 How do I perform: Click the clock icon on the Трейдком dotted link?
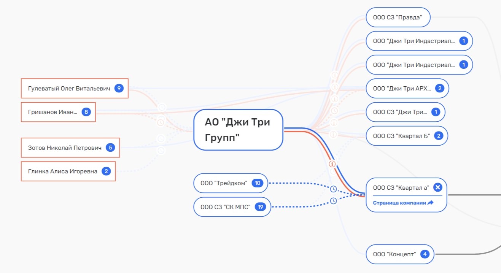pyautogui.click(x=333, y=189)
